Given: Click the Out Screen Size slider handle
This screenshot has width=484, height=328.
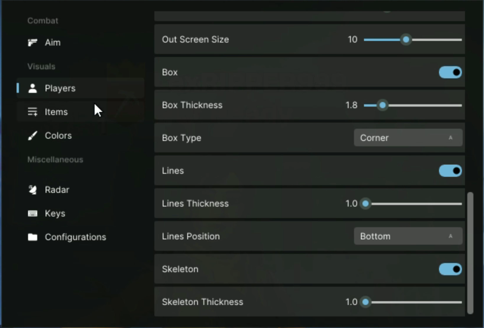Looking at the screenshot, I should click(406, 40).
